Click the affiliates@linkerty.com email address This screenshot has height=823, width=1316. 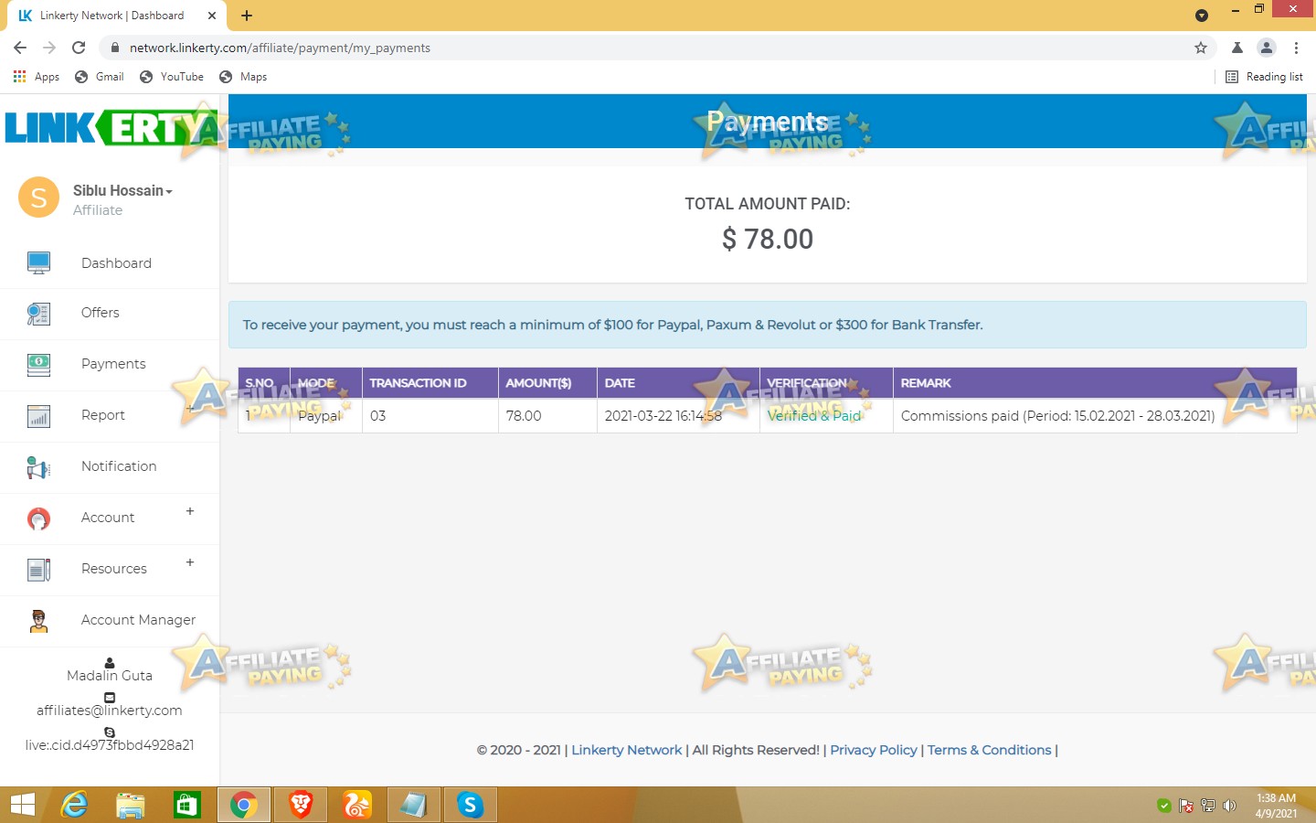click(110, 711)
